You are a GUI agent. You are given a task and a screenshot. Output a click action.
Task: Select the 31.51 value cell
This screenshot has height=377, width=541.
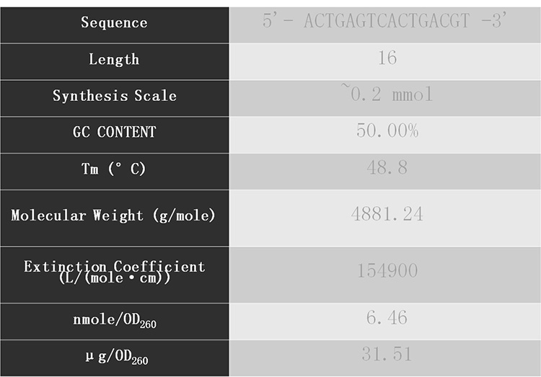tap(385, 358)
